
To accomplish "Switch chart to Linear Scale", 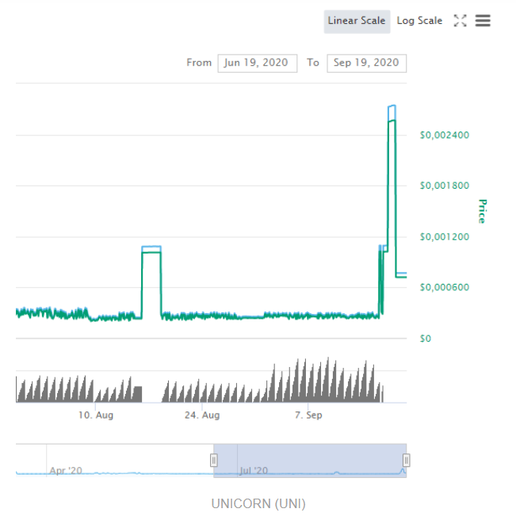I will [357, 21].
